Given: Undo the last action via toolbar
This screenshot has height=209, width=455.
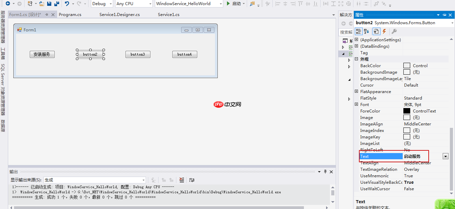Looking at the screenshot, I should pyautogui.click(x=67, y=4).
